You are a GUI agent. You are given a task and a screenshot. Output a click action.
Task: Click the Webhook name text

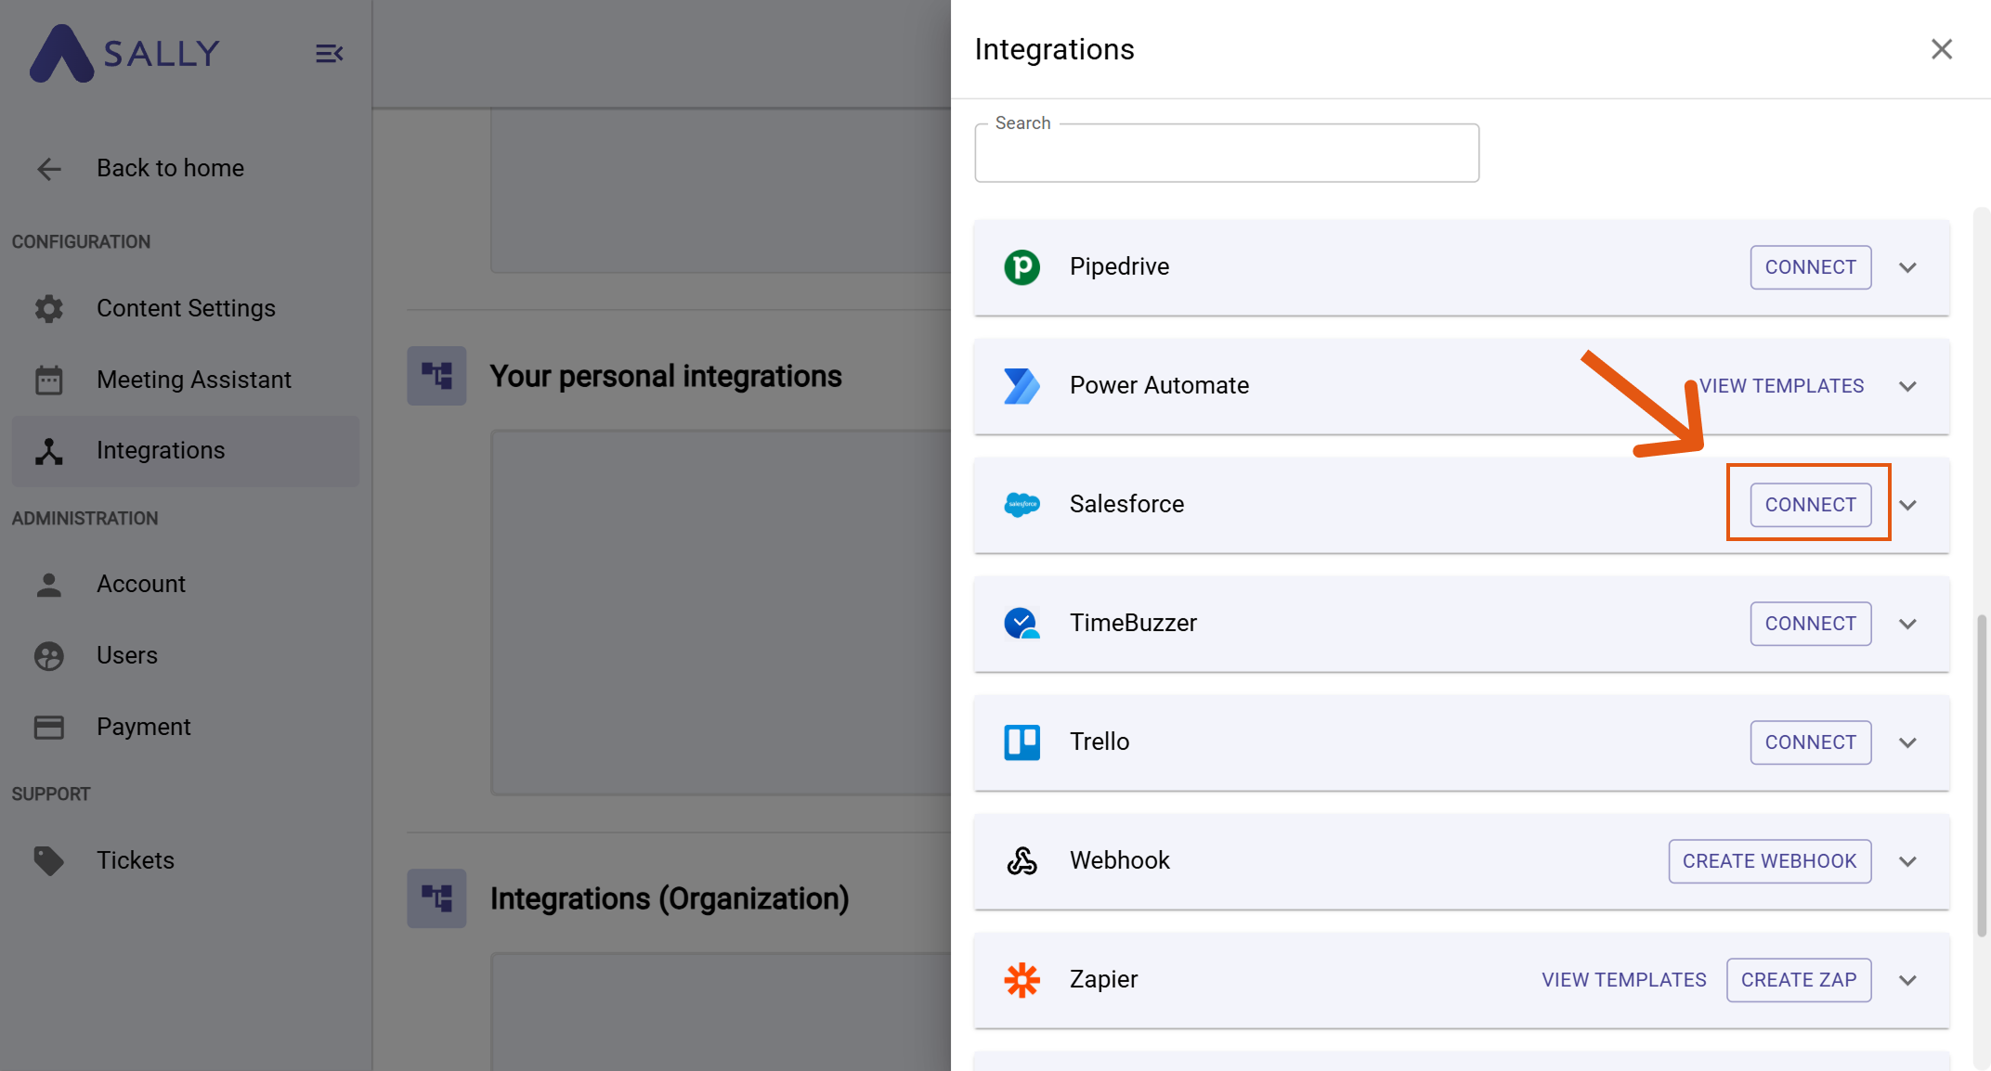(1119, 860)
